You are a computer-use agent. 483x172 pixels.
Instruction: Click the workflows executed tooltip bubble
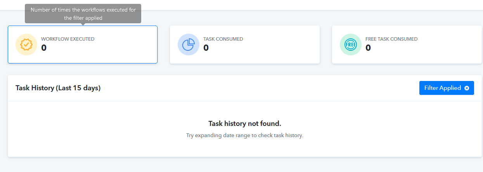83,14
